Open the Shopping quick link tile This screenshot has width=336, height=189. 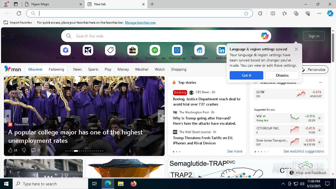(110, 52)
